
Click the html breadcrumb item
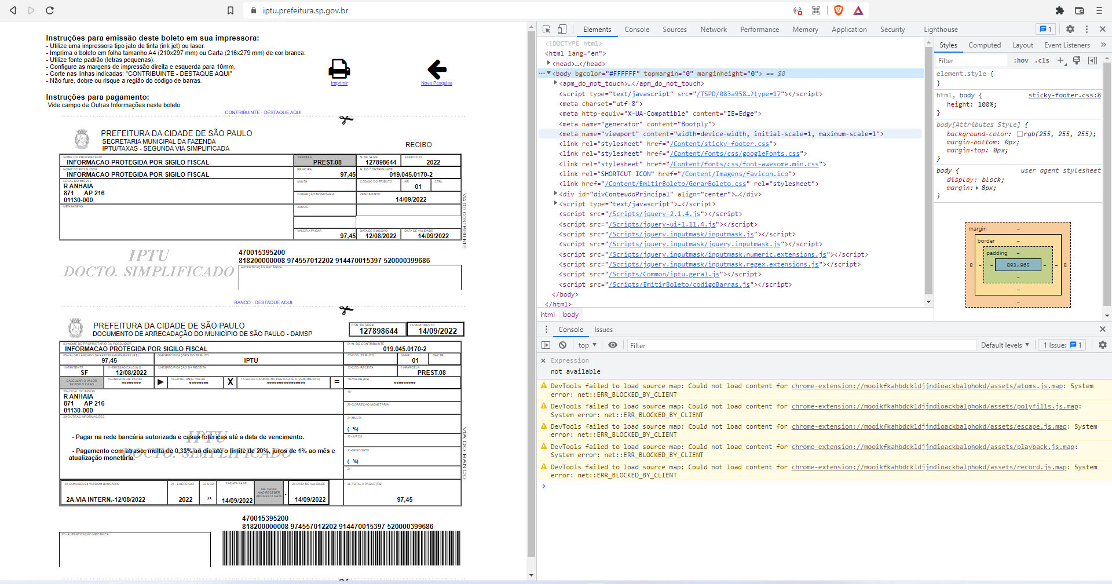tap(548, 314)
